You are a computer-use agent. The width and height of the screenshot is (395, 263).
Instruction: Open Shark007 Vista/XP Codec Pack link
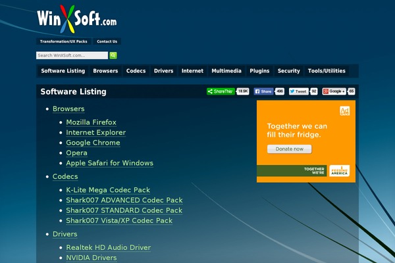click(119, 221)
